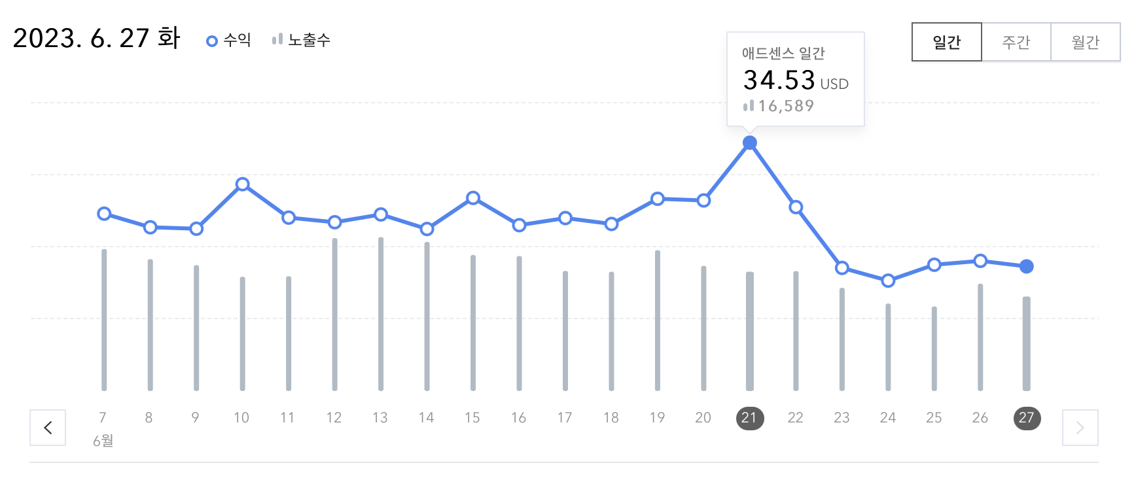The image size is (1136, 497).
Task: Click the highlighted date 21 label
Action: tap(749, 419)
